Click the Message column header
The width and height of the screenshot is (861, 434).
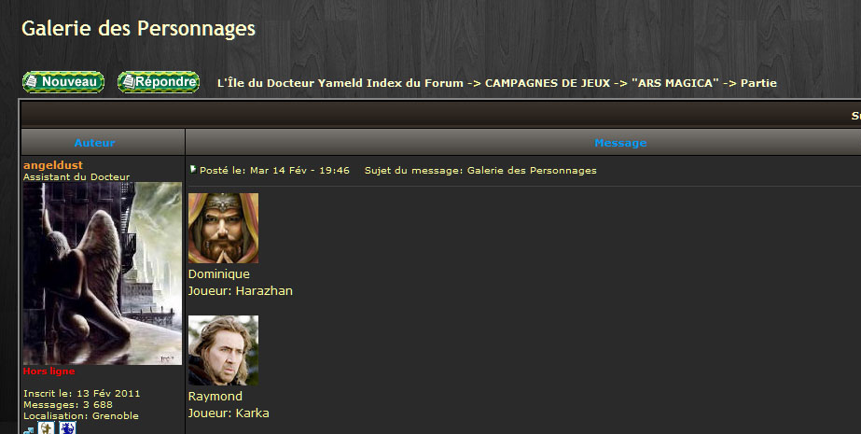click(620, 143)
